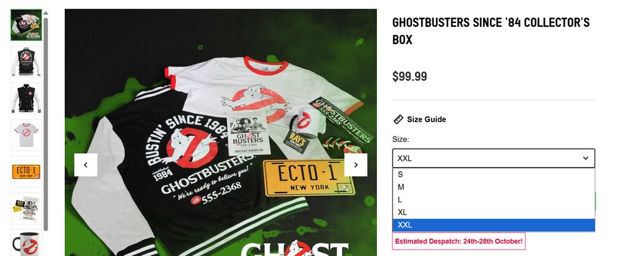View the varsity jacket front thumbnail
The width and height of the screenshot is (624, 256).
26,98
